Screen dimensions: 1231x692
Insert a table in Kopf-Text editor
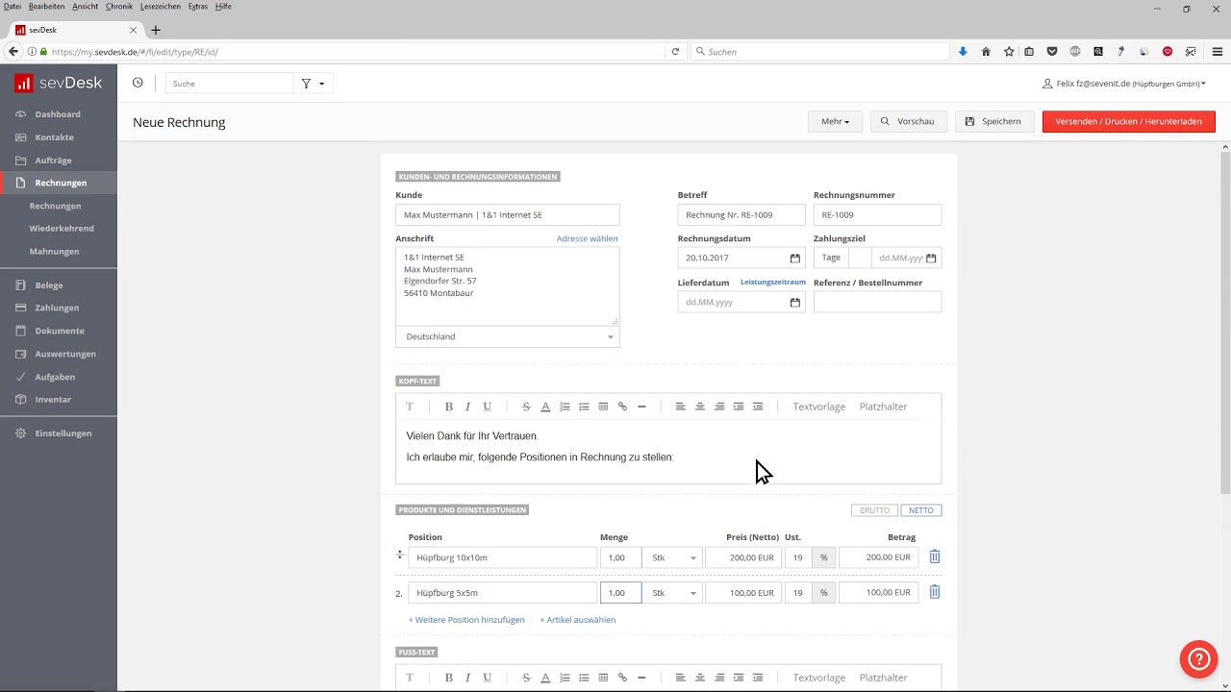(x=603, y=407)
